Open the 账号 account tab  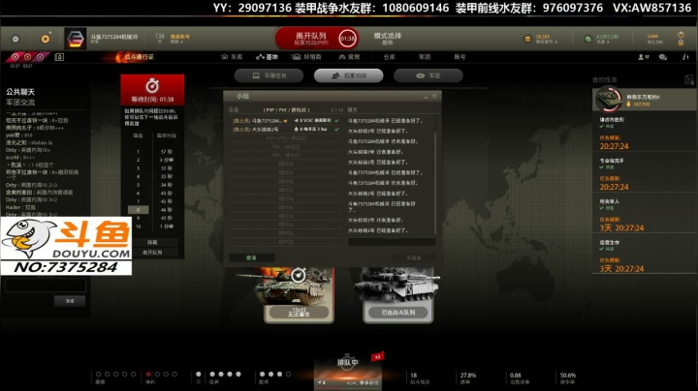[x=460, y=57]
